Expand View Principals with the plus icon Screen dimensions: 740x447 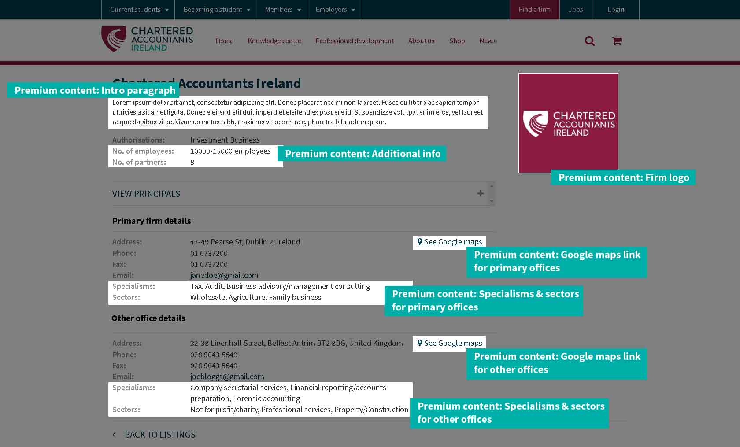(x=480, y=193)
